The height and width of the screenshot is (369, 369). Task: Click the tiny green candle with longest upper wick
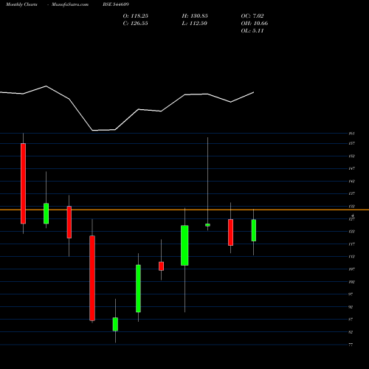coord(207,225)
